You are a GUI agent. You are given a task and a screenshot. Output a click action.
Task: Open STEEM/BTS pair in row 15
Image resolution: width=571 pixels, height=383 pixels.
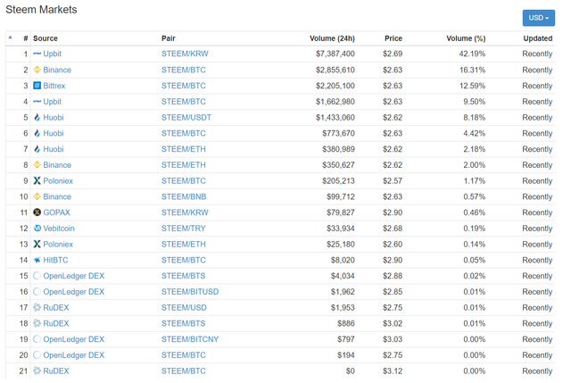(x=183, y=276)
